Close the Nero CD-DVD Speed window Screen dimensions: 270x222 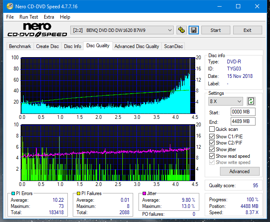[257, 6]
